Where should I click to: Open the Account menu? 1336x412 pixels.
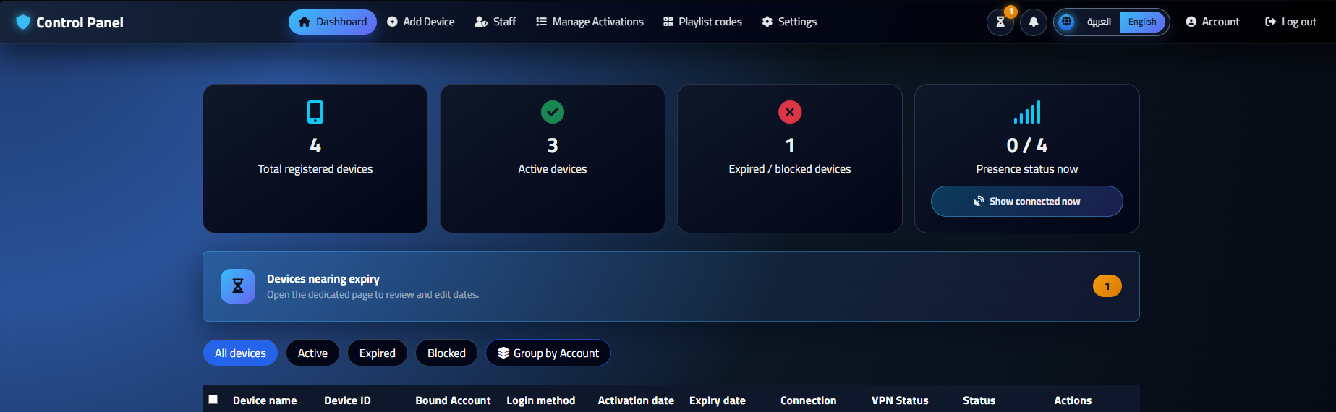point(1212,22)
